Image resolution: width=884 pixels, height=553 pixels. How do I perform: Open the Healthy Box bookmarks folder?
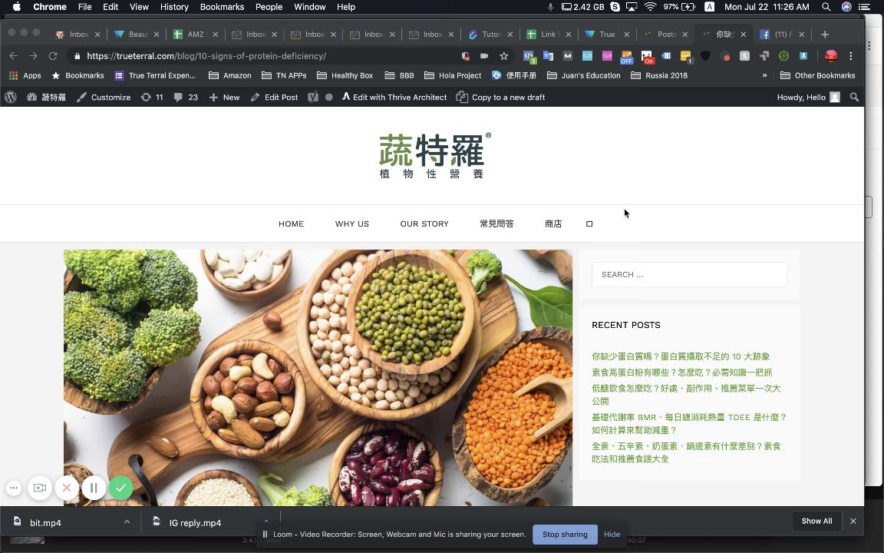345,75
